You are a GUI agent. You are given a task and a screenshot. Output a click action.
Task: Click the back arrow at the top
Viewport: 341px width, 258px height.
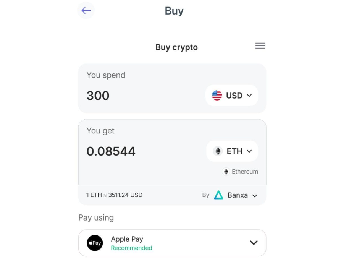[x=86, y=10]
